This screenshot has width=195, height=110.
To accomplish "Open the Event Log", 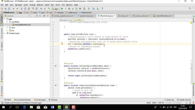I will coord(169,100).
